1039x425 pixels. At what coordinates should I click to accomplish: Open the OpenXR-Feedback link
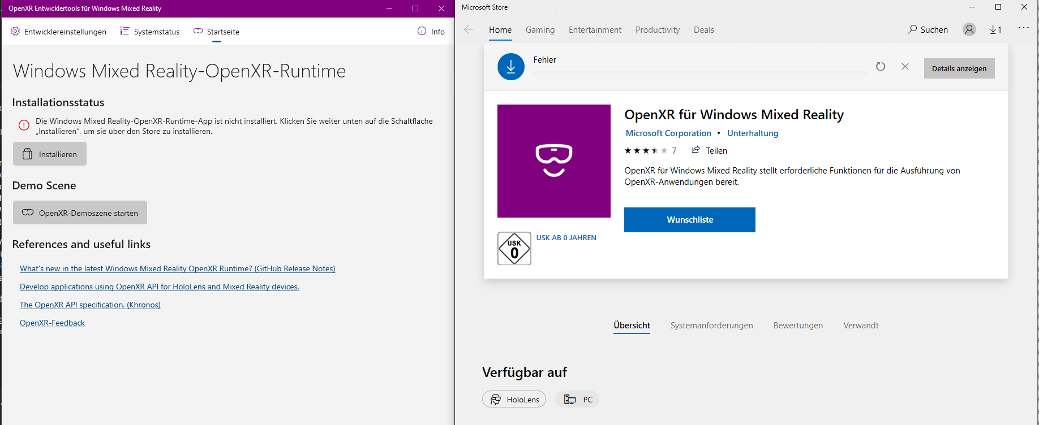(52, 323)
